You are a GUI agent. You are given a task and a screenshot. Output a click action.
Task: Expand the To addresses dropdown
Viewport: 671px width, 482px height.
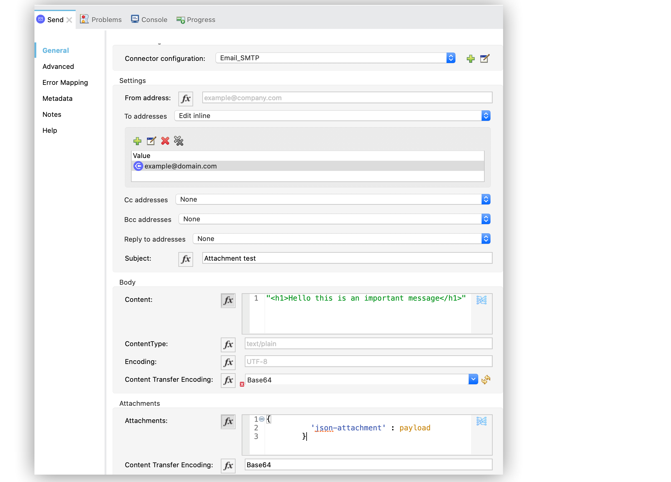(485, 116)
